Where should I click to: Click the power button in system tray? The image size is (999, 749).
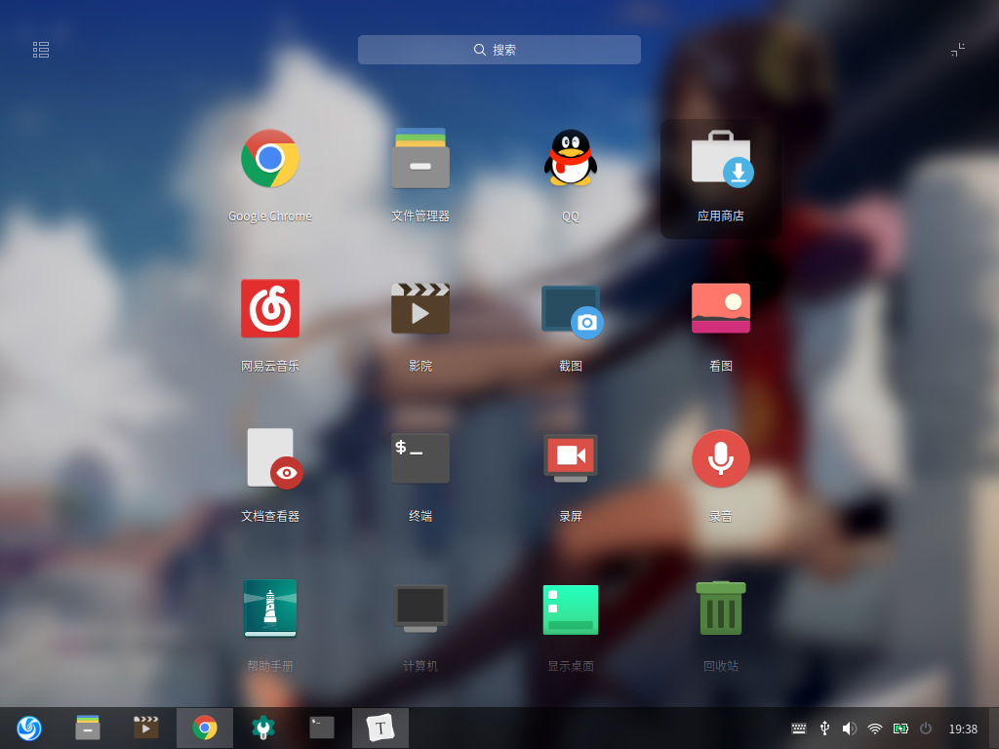point(926,729)
